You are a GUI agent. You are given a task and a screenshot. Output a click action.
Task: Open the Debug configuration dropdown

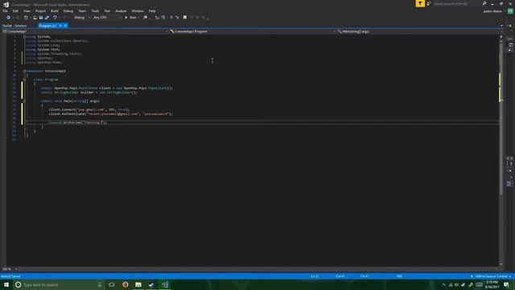click(x=81, y=18)
